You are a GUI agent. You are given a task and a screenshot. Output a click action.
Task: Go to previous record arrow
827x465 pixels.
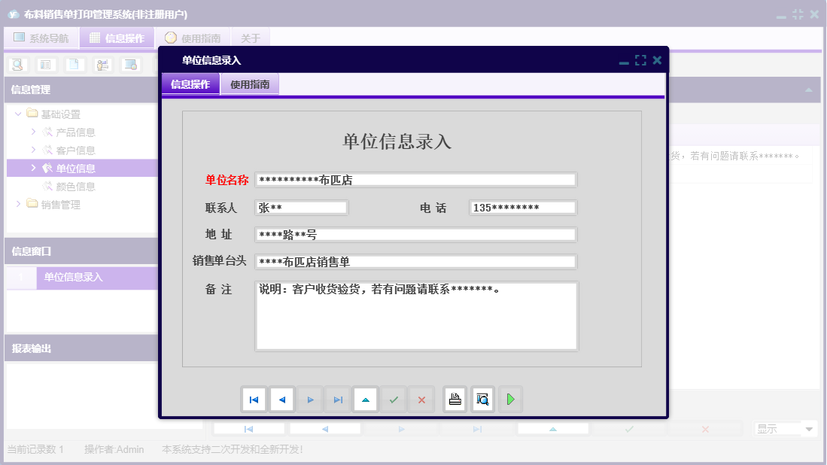282,400
